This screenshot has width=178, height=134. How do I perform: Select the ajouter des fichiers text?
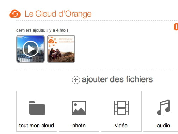[117, 79]
